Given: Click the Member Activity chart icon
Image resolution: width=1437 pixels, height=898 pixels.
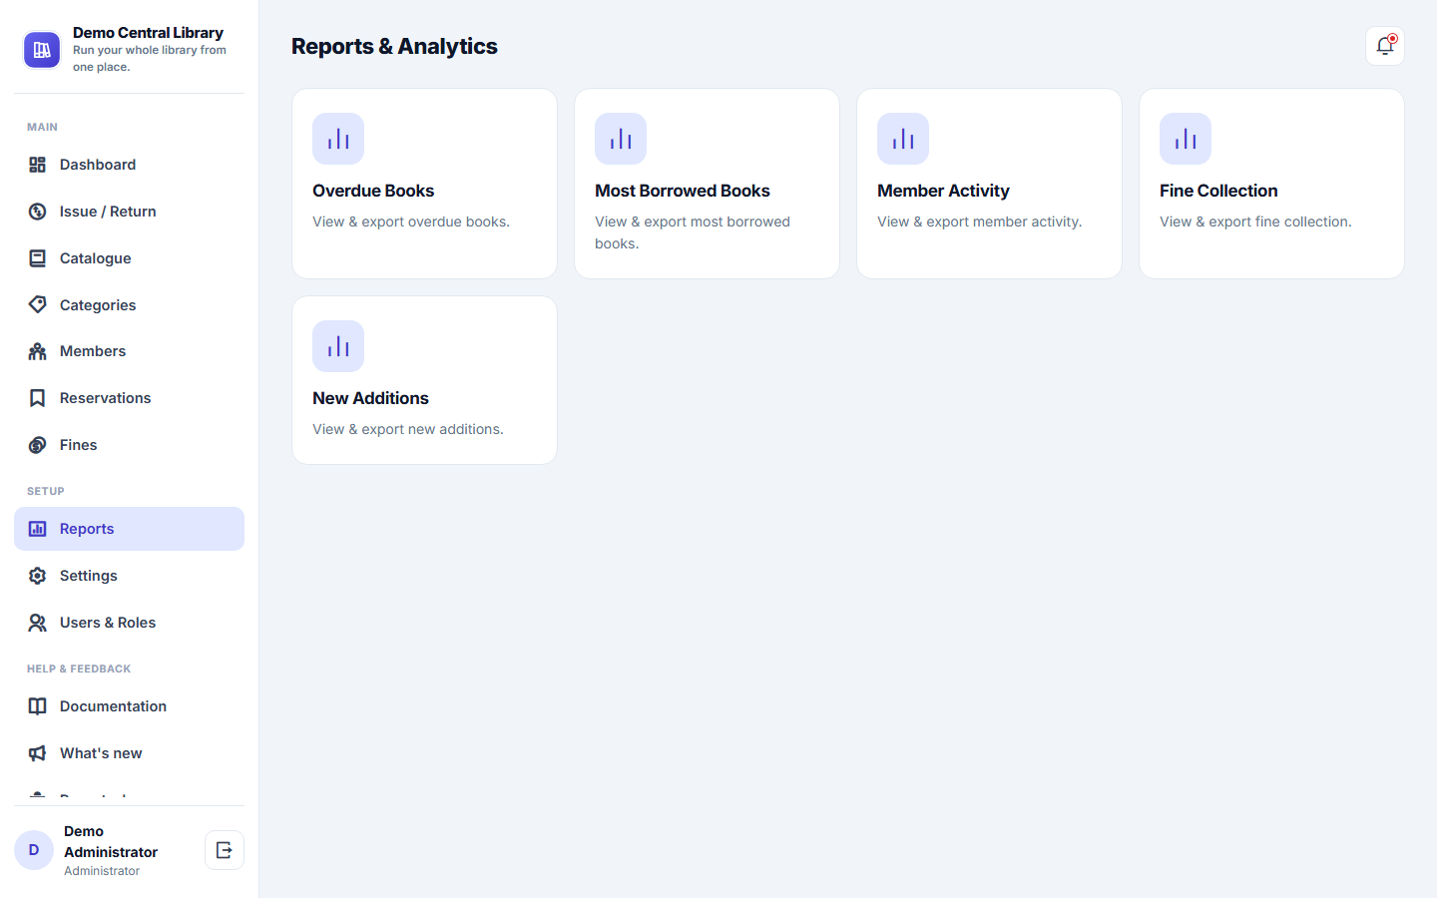Looking at the screenshot, I should pyautogui.click(x=903, y=139).
